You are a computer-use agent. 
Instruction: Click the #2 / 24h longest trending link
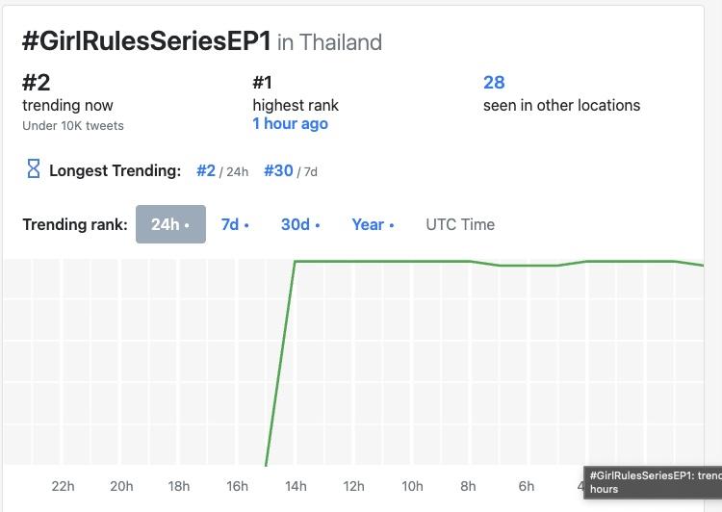tap(206, 170)
